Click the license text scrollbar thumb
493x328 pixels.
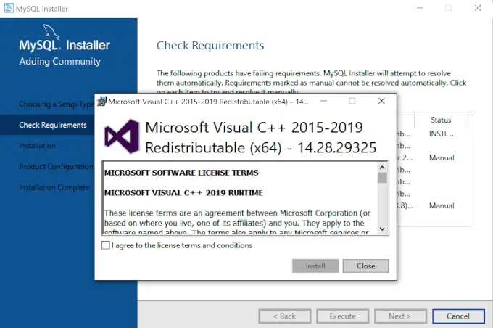coord(382,177)
